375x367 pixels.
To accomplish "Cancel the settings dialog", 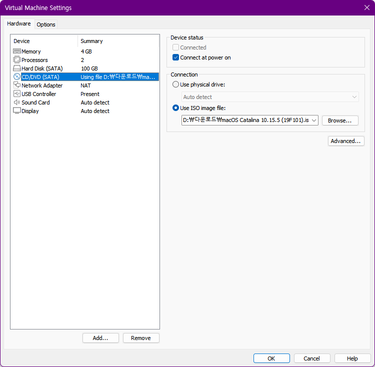I will pyautogui.click(x=312, y=358).
